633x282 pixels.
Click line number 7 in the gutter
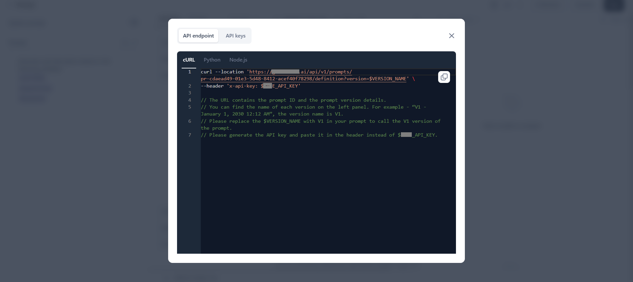point(190,135)
